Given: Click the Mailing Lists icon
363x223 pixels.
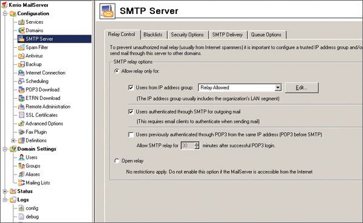Looking at the screenshot, I should [21, 182].
